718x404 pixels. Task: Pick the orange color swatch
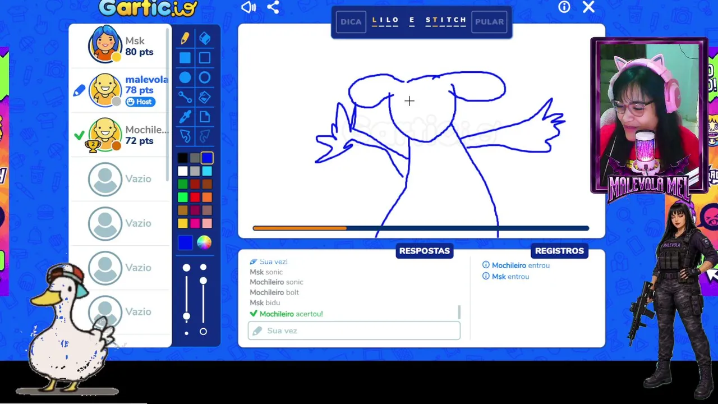207,197
